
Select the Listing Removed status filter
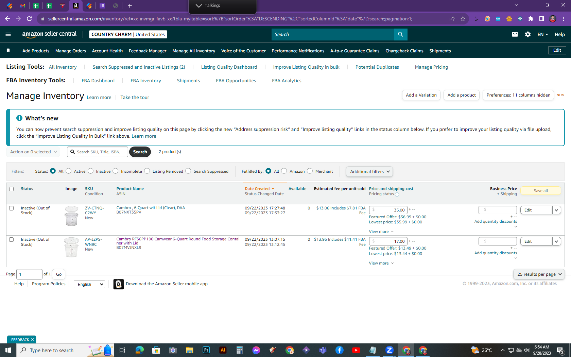(x=147, y=171)
